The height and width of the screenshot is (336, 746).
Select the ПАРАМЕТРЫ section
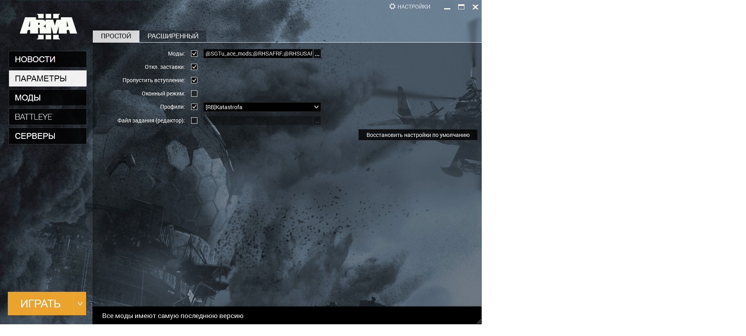click(x=48, y=79)
